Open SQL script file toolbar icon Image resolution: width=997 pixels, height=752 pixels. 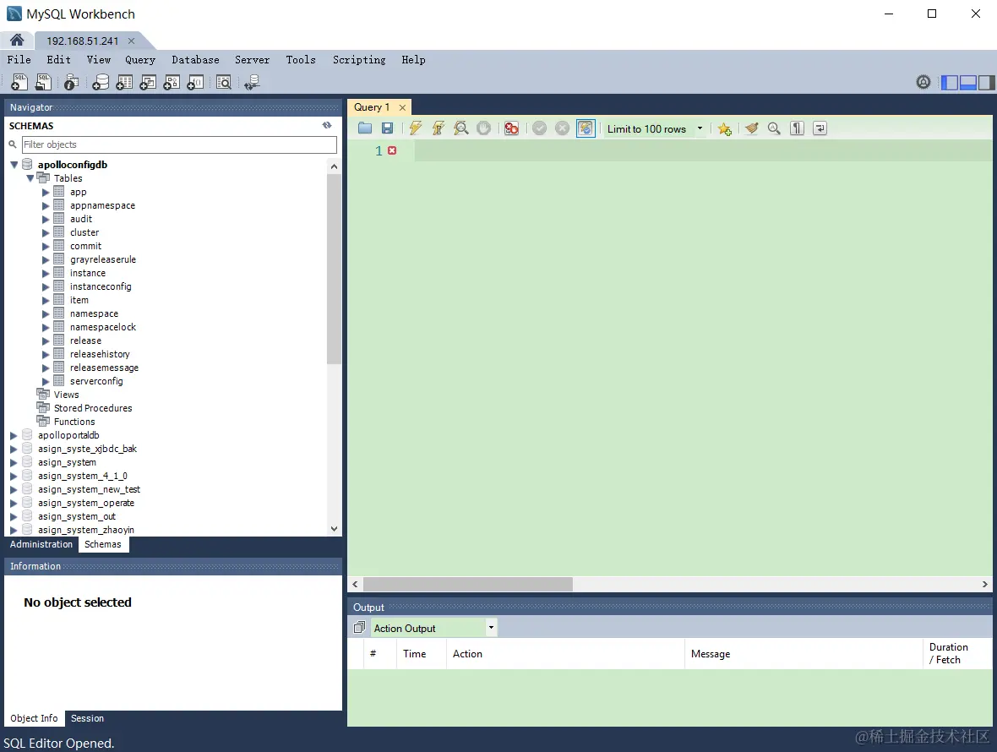(x=43, y=82)
